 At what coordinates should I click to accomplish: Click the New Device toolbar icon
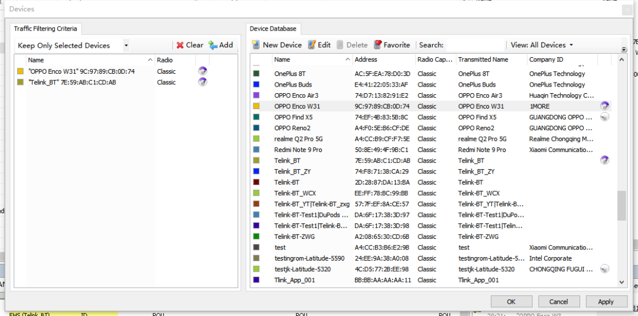click(x=256, y=45)
